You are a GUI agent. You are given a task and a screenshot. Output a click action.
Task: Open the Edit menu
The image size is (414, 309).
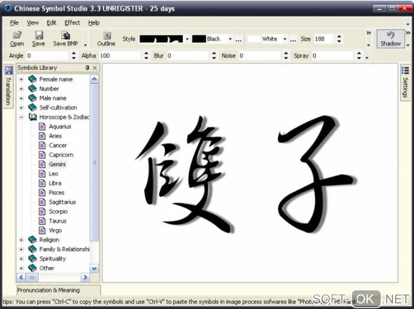point(52,23)
